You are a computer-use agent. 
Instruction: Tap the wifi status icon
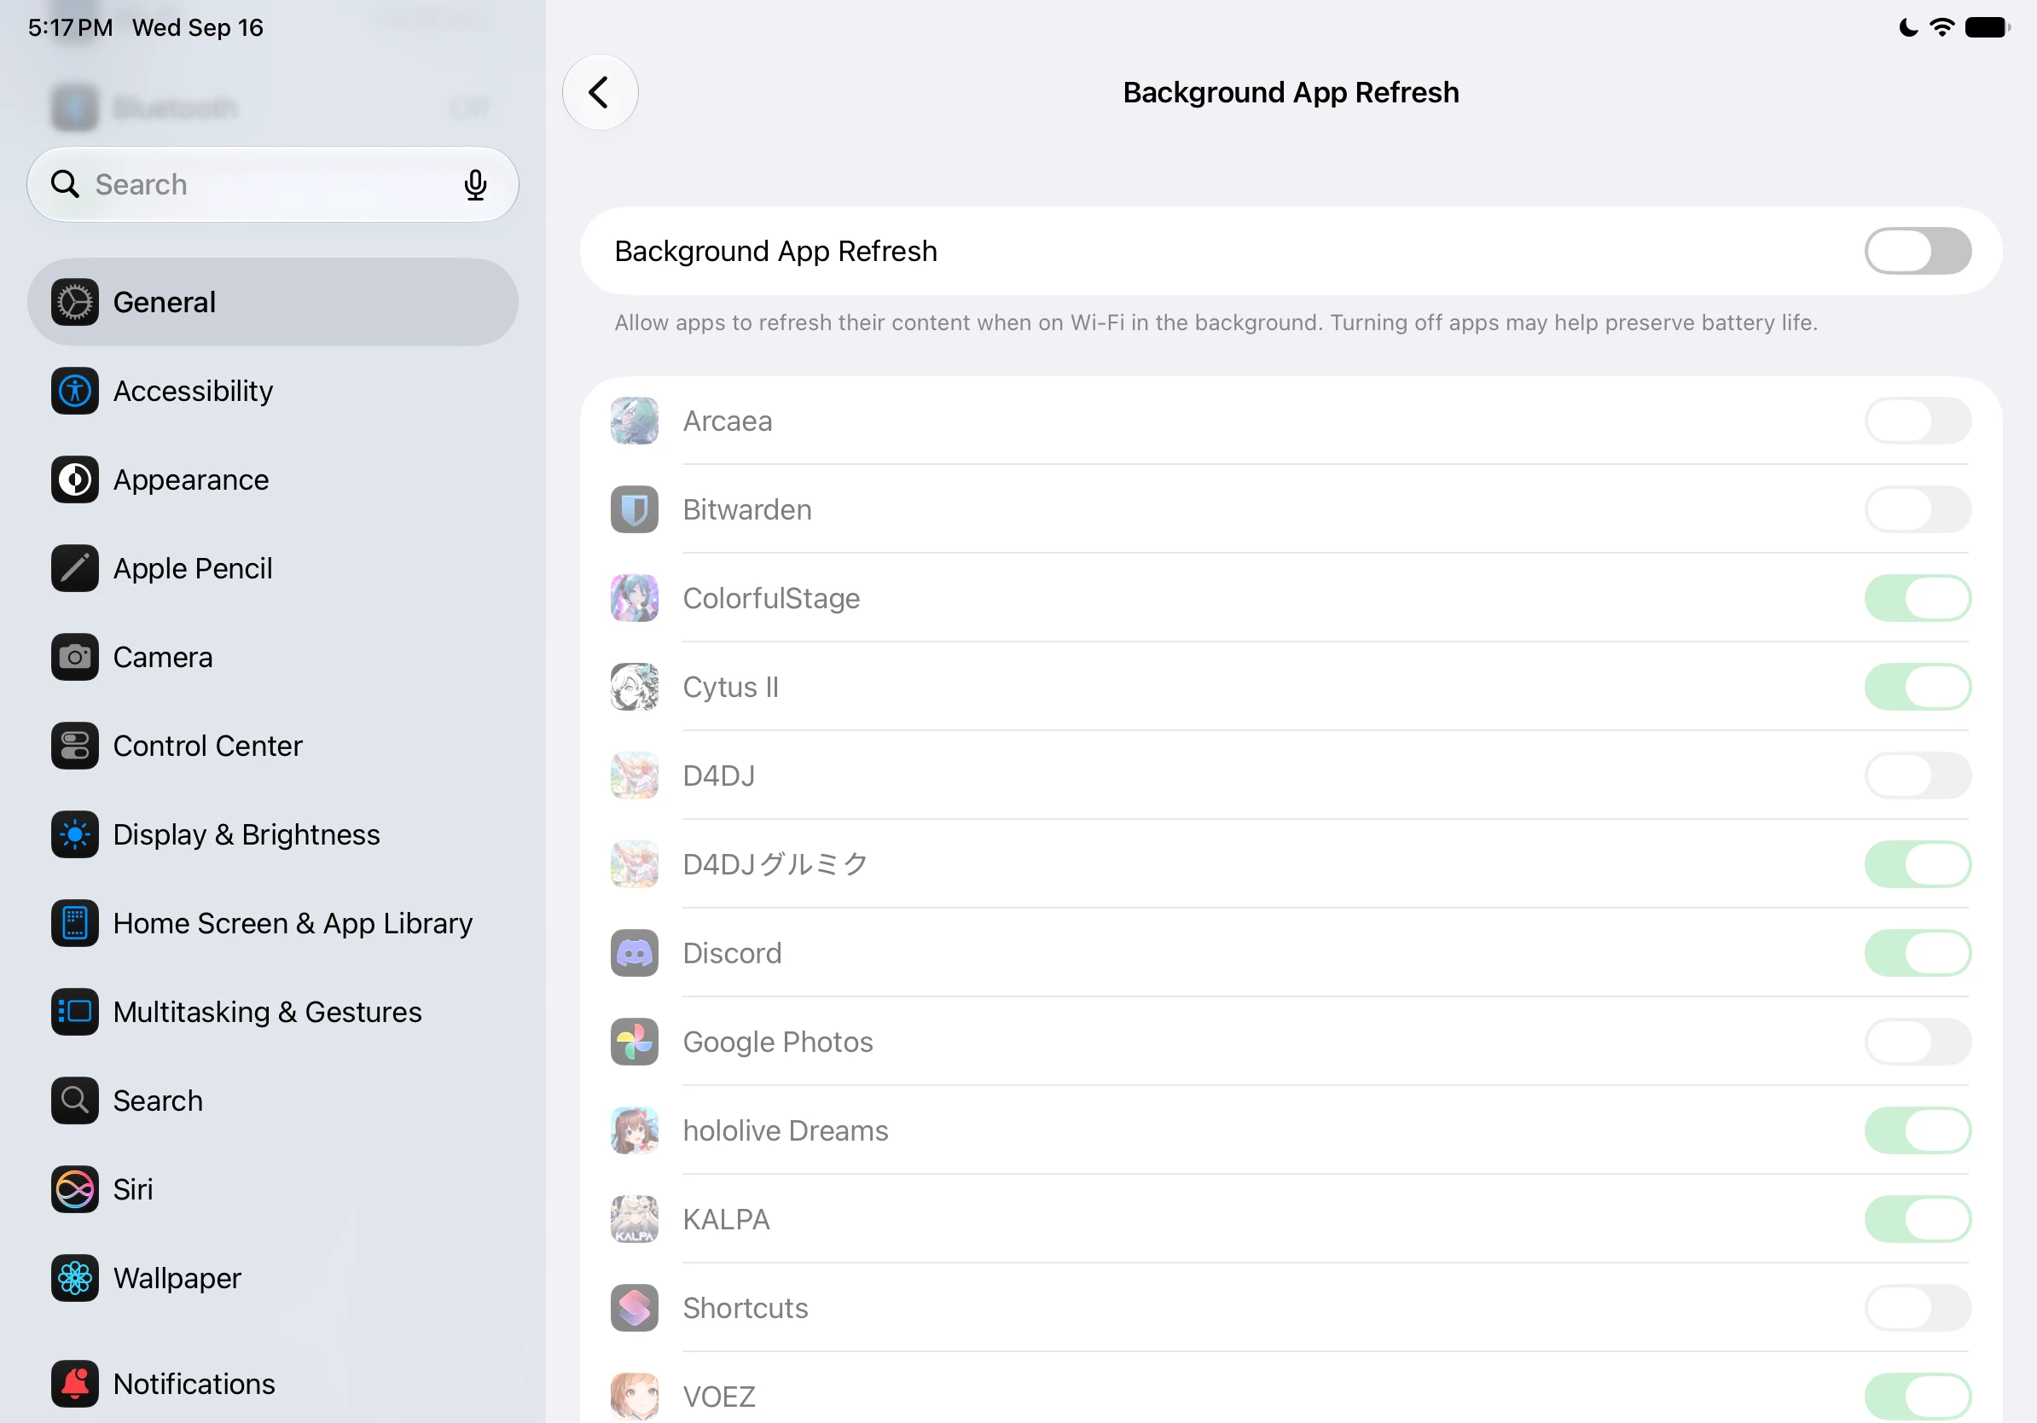[1941, 27]
